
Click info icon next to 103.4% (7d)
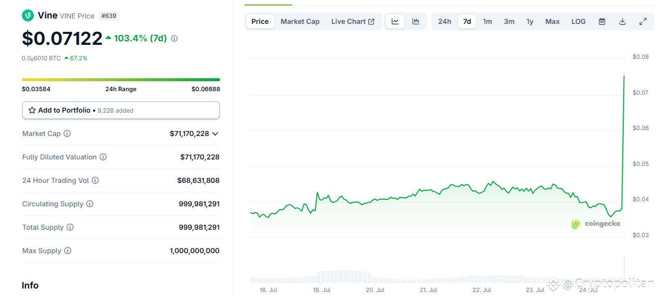[174, 38]
